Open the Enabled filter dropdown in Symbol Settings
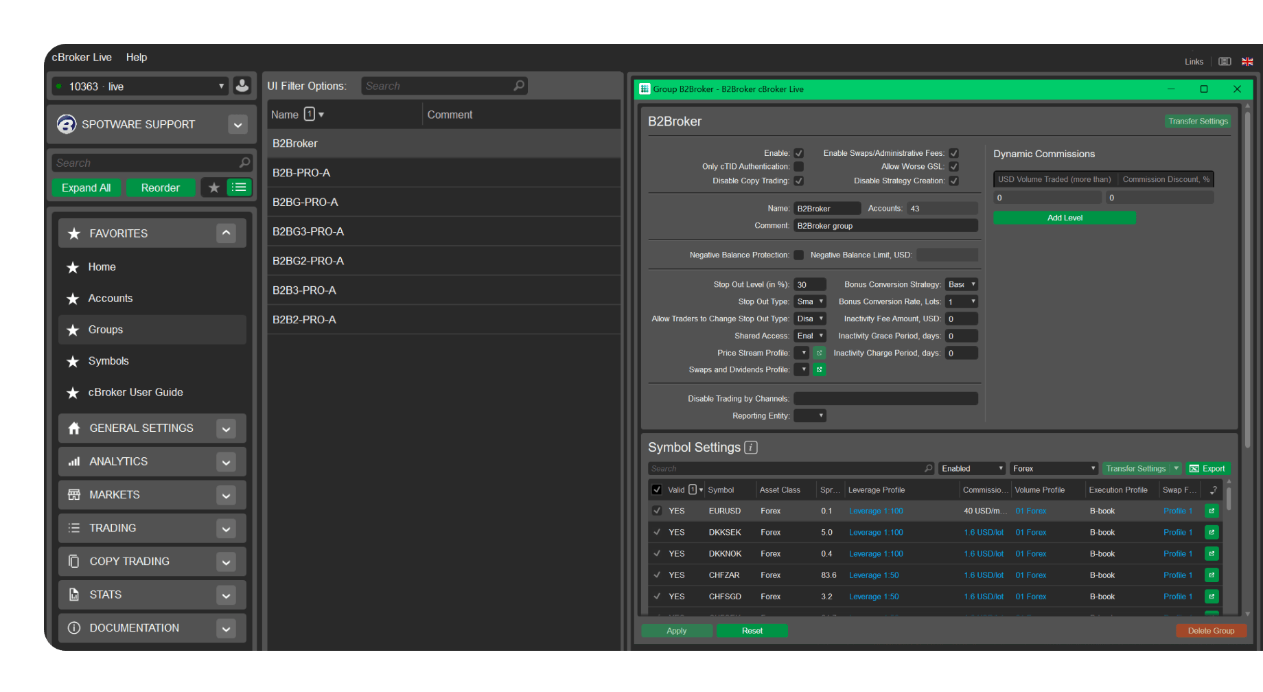The width and height of the screenshot is (1263, 692). point(972,468)
